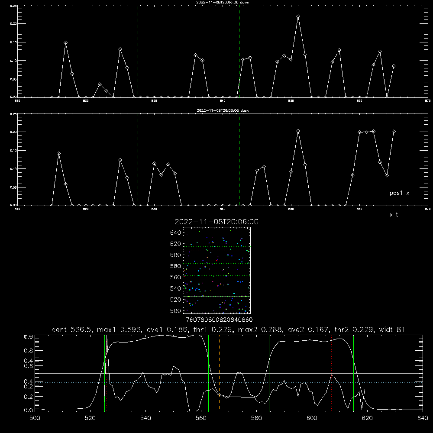The image size is (433, 433).
Task: Click the first 0.15 peak diamond in dawn plot
Action: pyautogui.click(x=65, y=43)
